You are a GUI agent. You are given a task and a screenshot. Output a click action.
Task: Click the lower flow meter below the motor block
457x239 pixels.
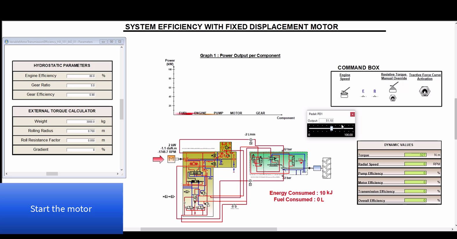click(250, 183)
